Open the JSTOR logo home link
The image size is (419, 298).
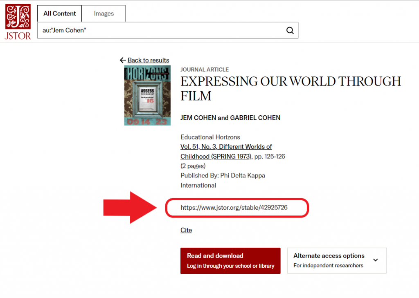(x=18, y=22)
